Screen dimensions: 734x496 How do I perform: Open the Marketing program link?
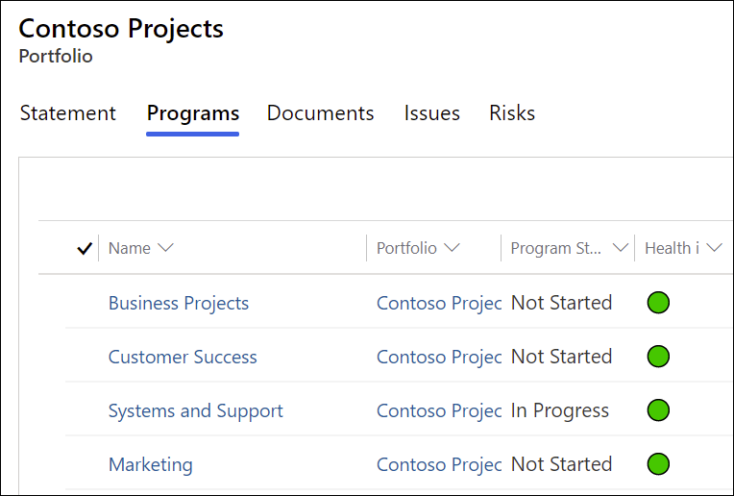tap(151, 464)
